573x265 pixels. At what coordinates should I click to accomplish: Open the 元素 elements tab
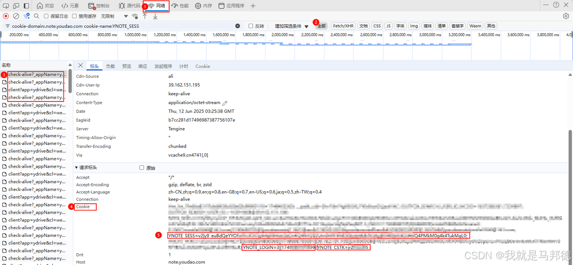pos(70,6)
